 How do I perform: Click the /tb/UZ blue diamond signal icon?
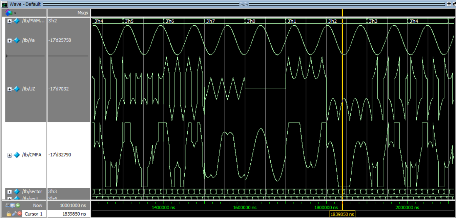click(16, 89)
